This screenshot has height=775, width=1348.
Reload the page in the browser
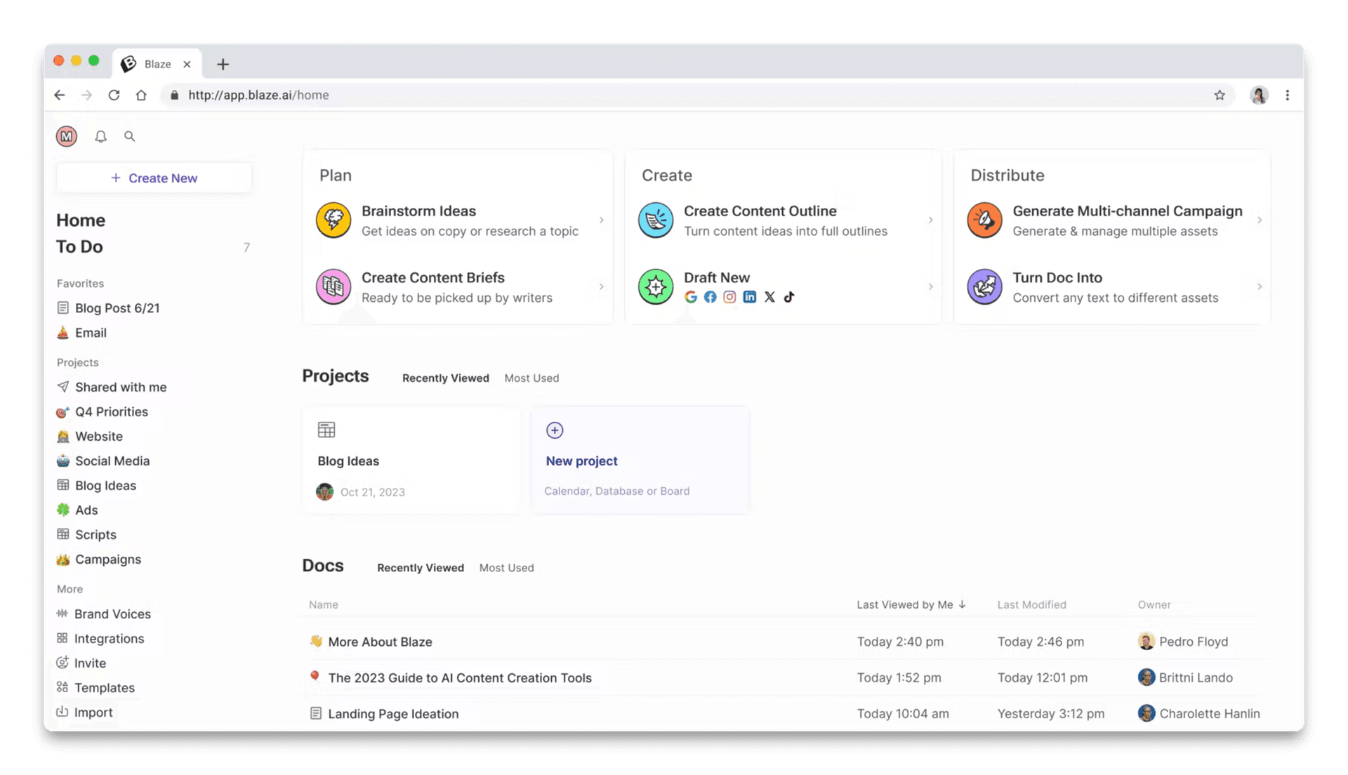[x=114, y=95]
